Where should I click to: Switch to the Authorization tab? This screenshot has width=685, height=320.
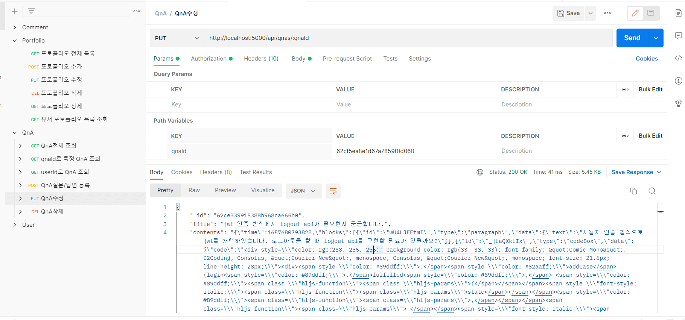pyautogui.click(x=209, y=59)
